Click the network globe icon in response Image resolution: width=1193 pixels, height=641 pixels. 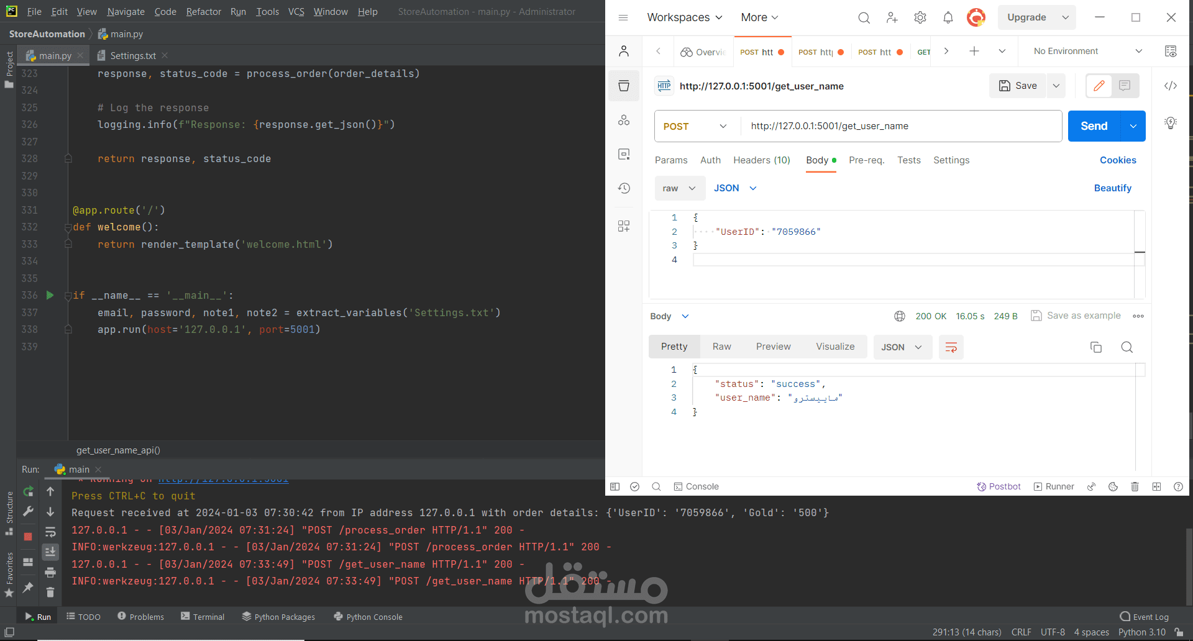(x=900, y=316)
